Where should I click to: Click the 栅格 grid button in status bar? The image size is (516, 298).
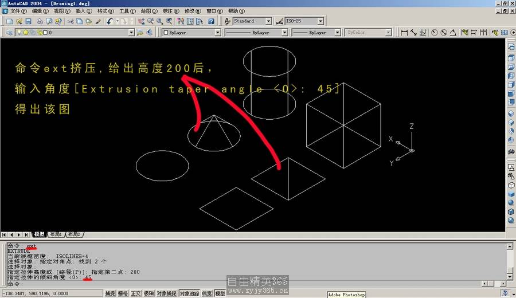[x=123, y=293]
